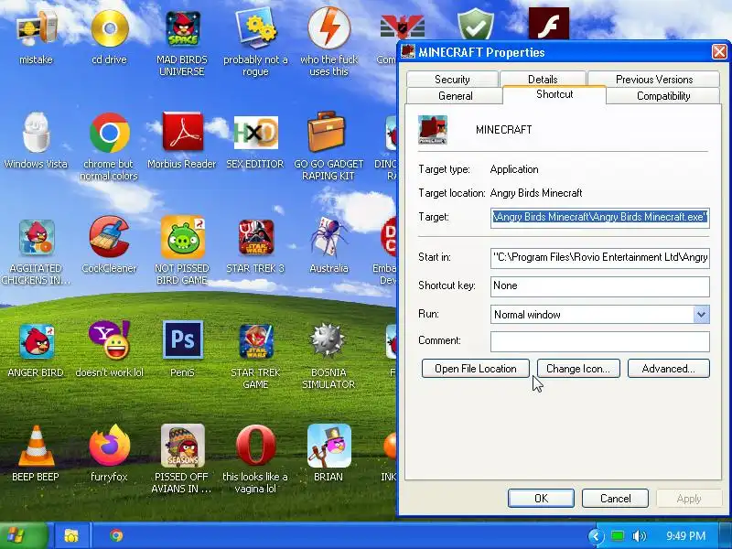Click the Change Icon... button
The width and height of the screenshot is (732, 549).
578,369
